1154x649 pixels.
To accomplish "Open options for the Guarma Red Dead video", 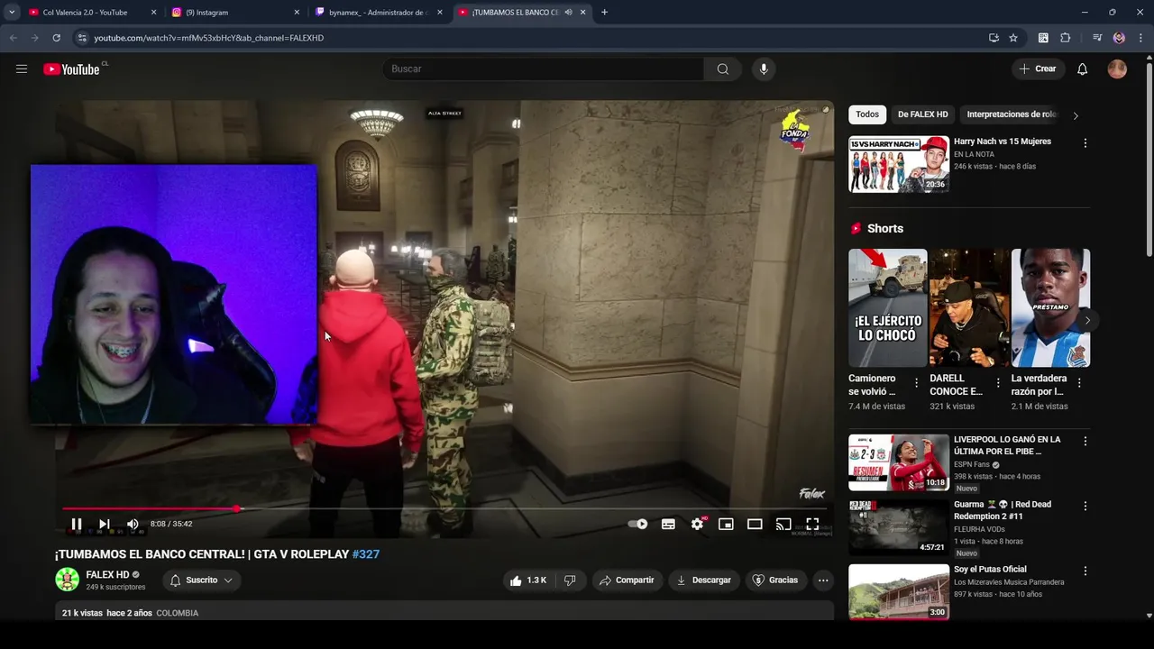I will pos(1085,506).
